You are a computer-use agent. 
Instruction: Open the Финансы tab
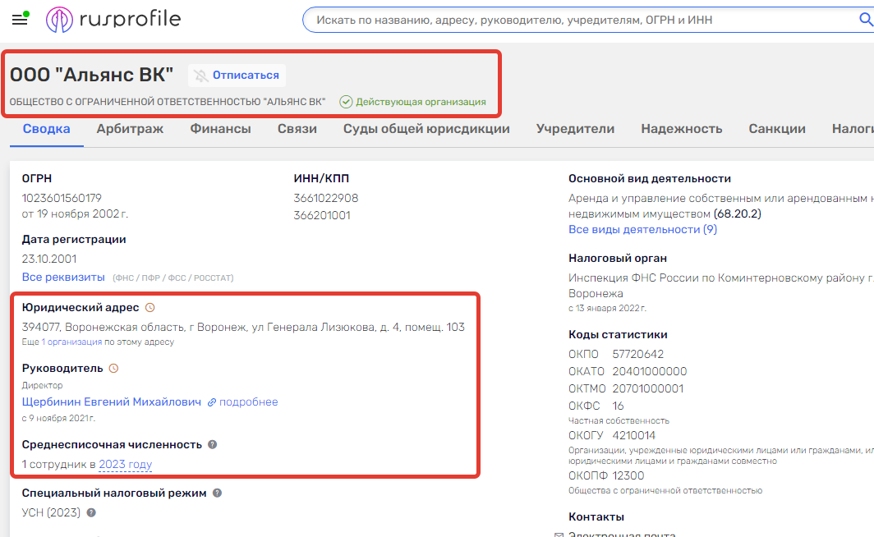click(x=221, y=129)
